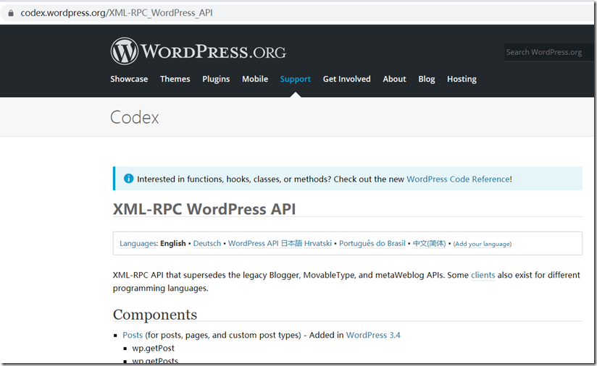The image size is (597, 366).
Task: Click the WordPress.org logo
Action: (199, 51)
